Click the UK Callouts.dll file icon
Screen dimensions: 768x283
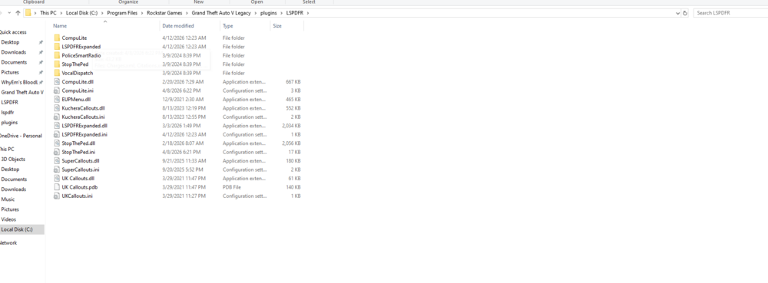pos(57,179)
